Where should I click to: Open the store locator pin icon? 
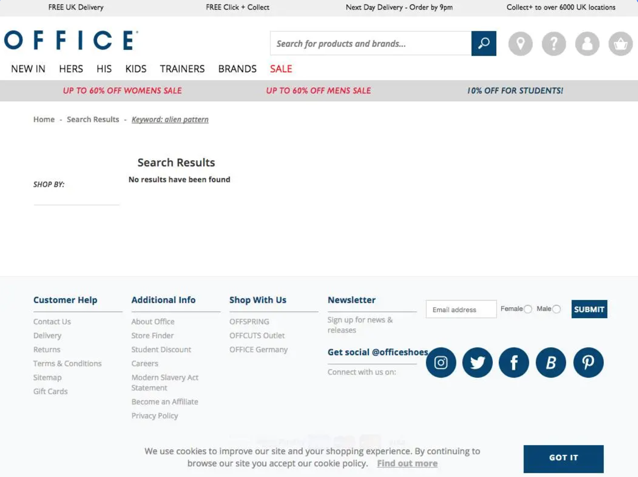[520, 43]
